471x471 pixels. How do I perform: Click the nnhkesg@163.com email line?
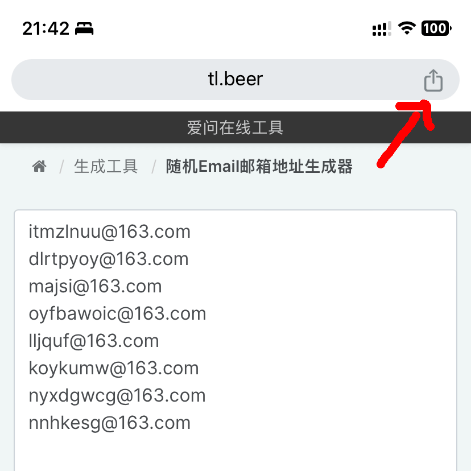point(110,423)
